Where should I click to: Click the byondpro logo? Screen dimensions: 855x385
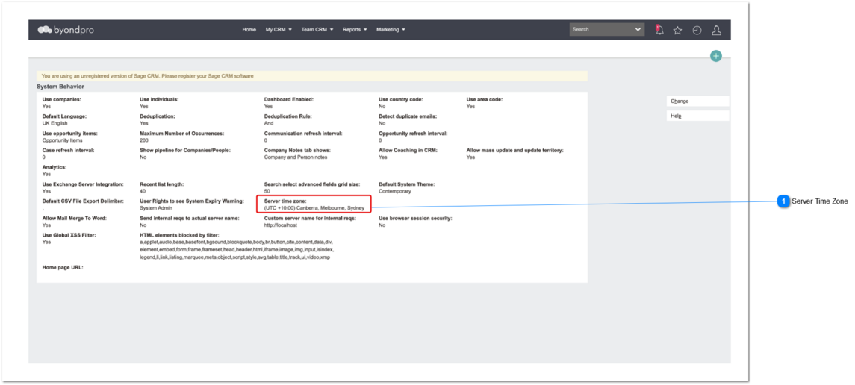click(x=66, y=30)
